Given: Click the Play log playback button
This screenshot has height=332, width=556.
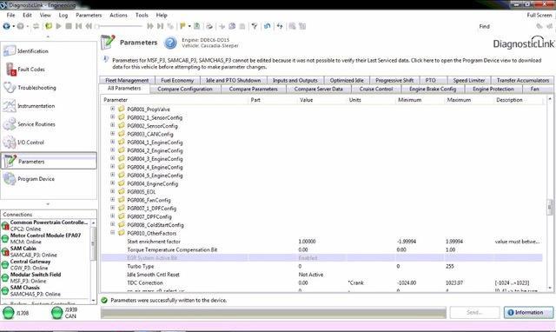Looking at the screenshot, I should 58,26.
